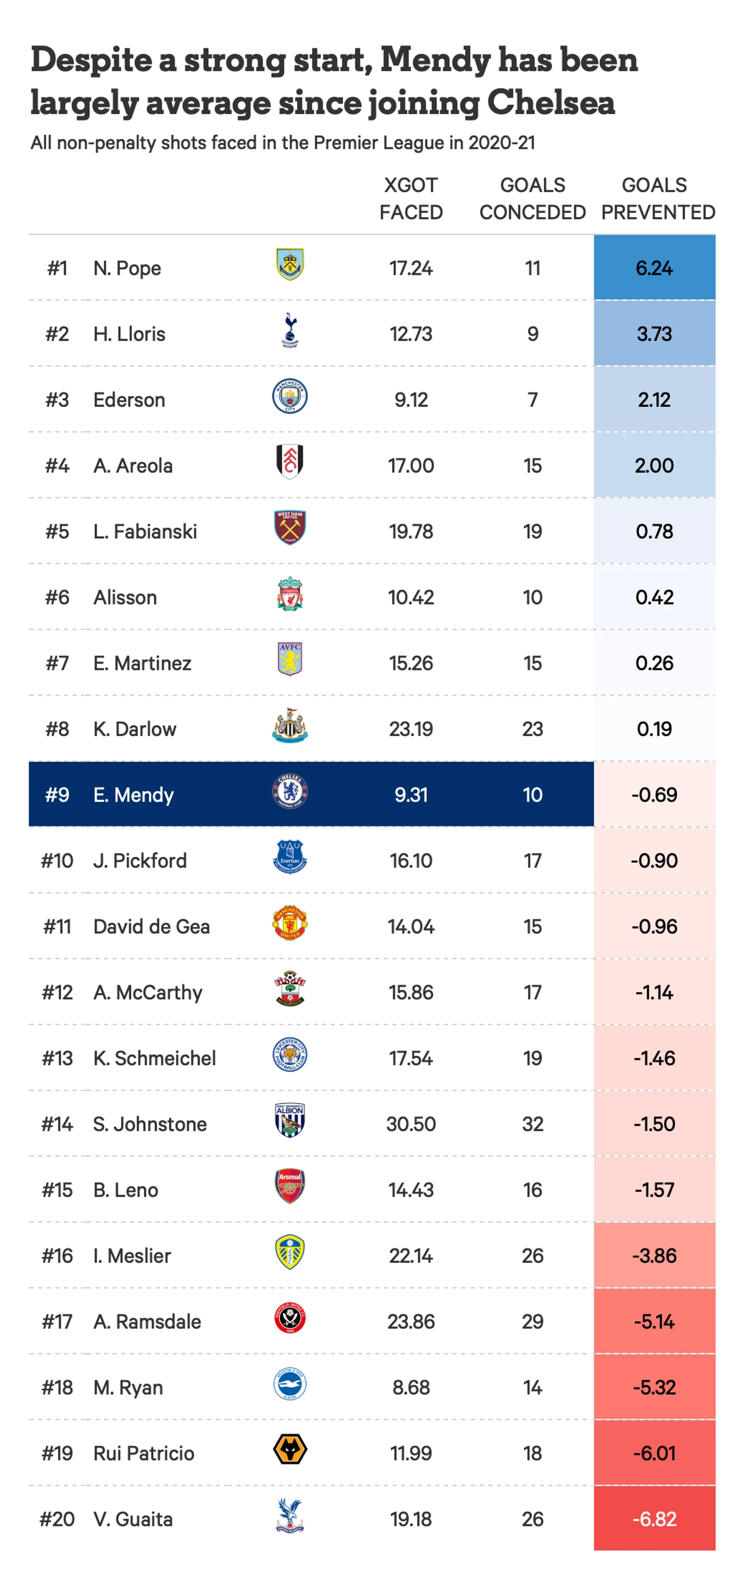Screen dimensions: 744x1582
Task: Click S. Johnstone's 30.50 XGOT value
Action: (x=411, y=1124)
